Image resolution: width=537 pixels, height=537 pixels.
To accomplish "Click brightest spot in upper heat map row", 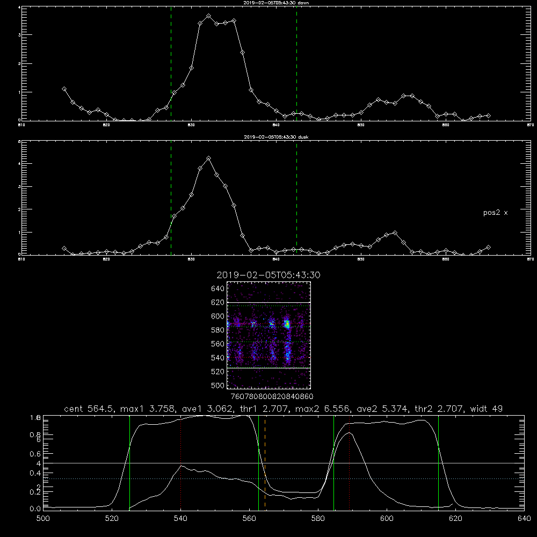I will pos(288,324).
